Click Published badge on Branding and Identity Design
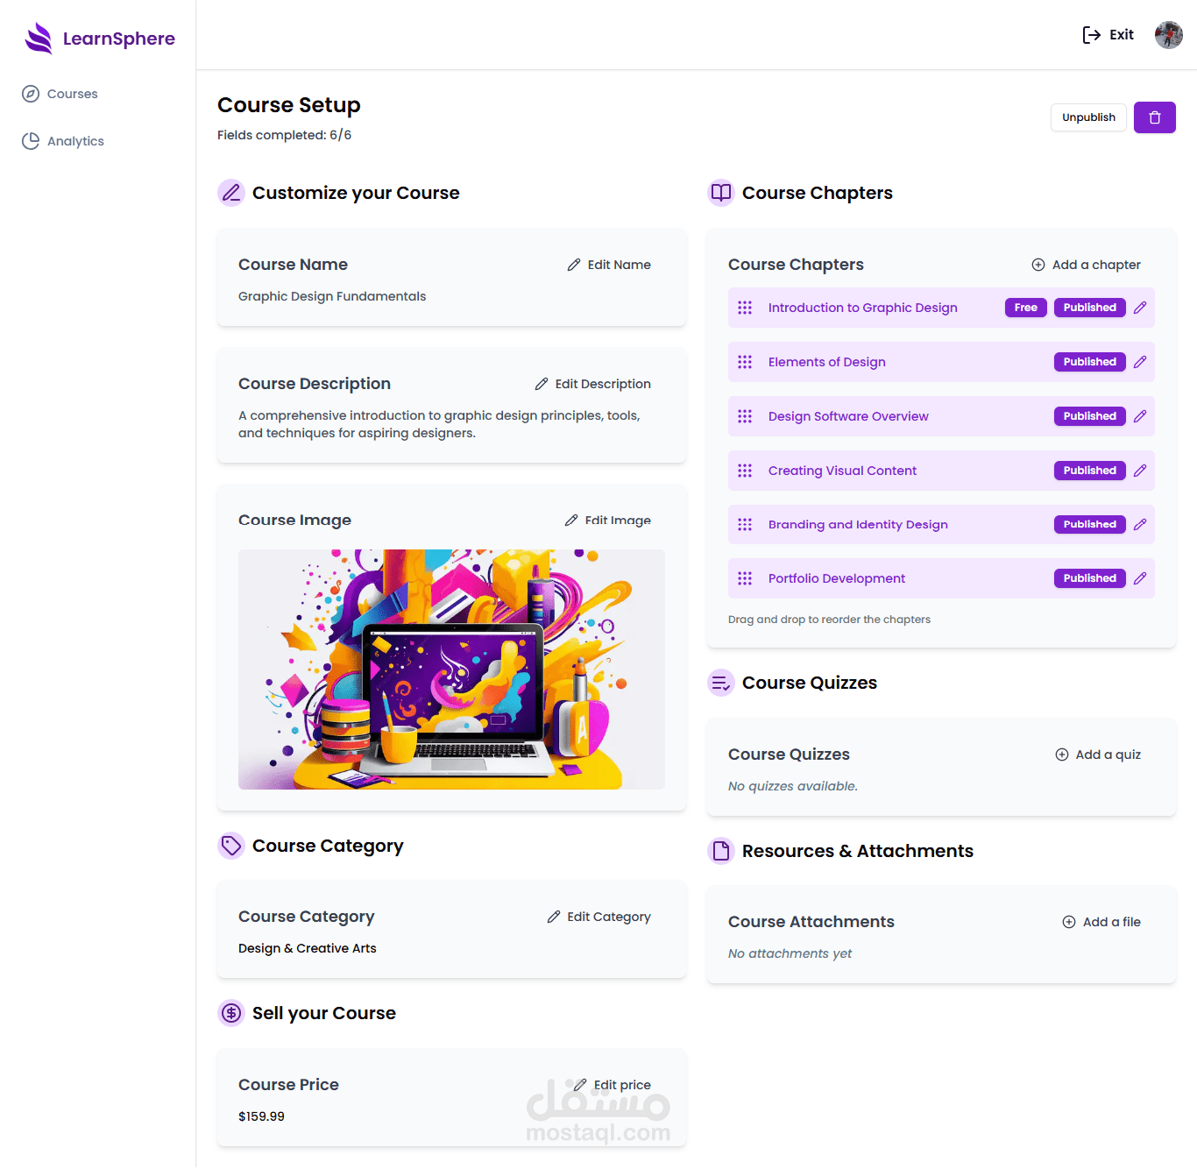This screenshot has width=1197, height=1169. (x=1089, y=524)
